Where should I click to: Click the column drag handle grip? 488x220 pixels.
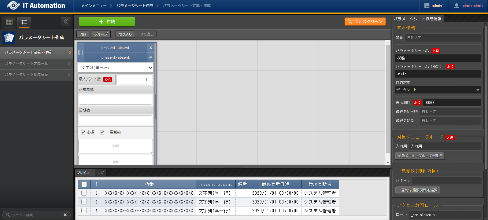pos(80,53)
